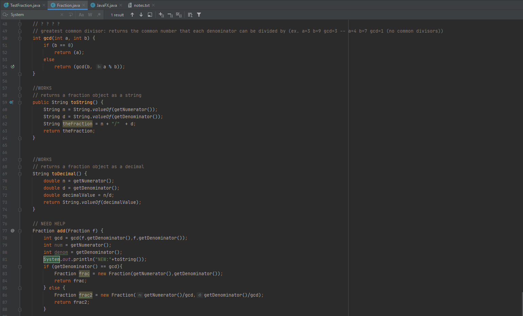Click the toString method name on line 59
This screenshot has height=316, width=523.
(x=82, y=102)
